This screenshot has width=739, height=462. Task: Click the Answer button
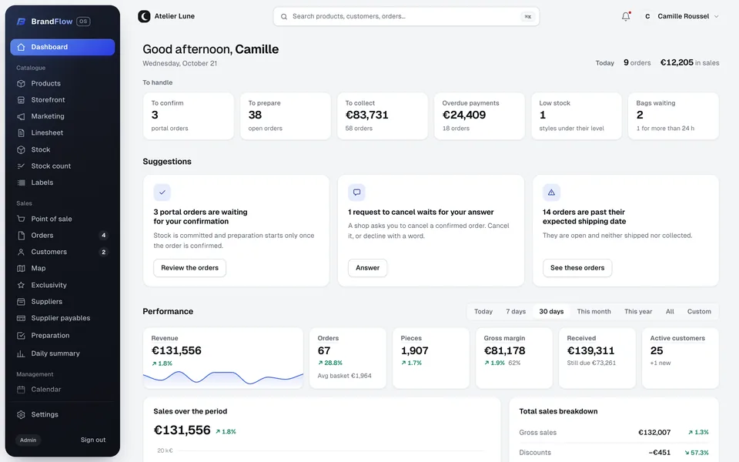368,268
